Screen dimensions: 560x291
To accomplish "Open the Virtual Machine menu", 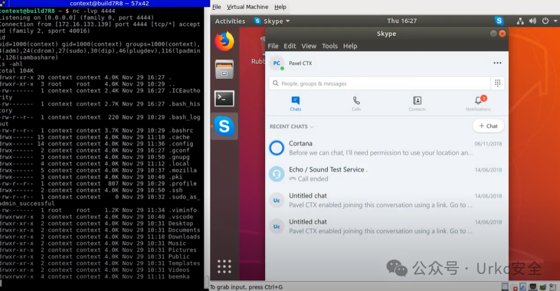I will point(247,7).
